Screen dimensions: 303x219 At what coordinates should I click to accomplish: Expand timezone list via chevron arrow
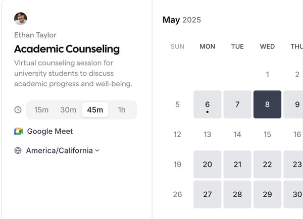coord(97,150)
